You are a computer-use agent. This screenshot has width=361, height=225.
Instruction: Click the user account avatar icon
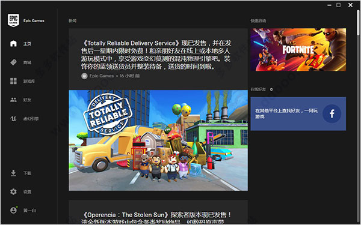click(14, 210)
